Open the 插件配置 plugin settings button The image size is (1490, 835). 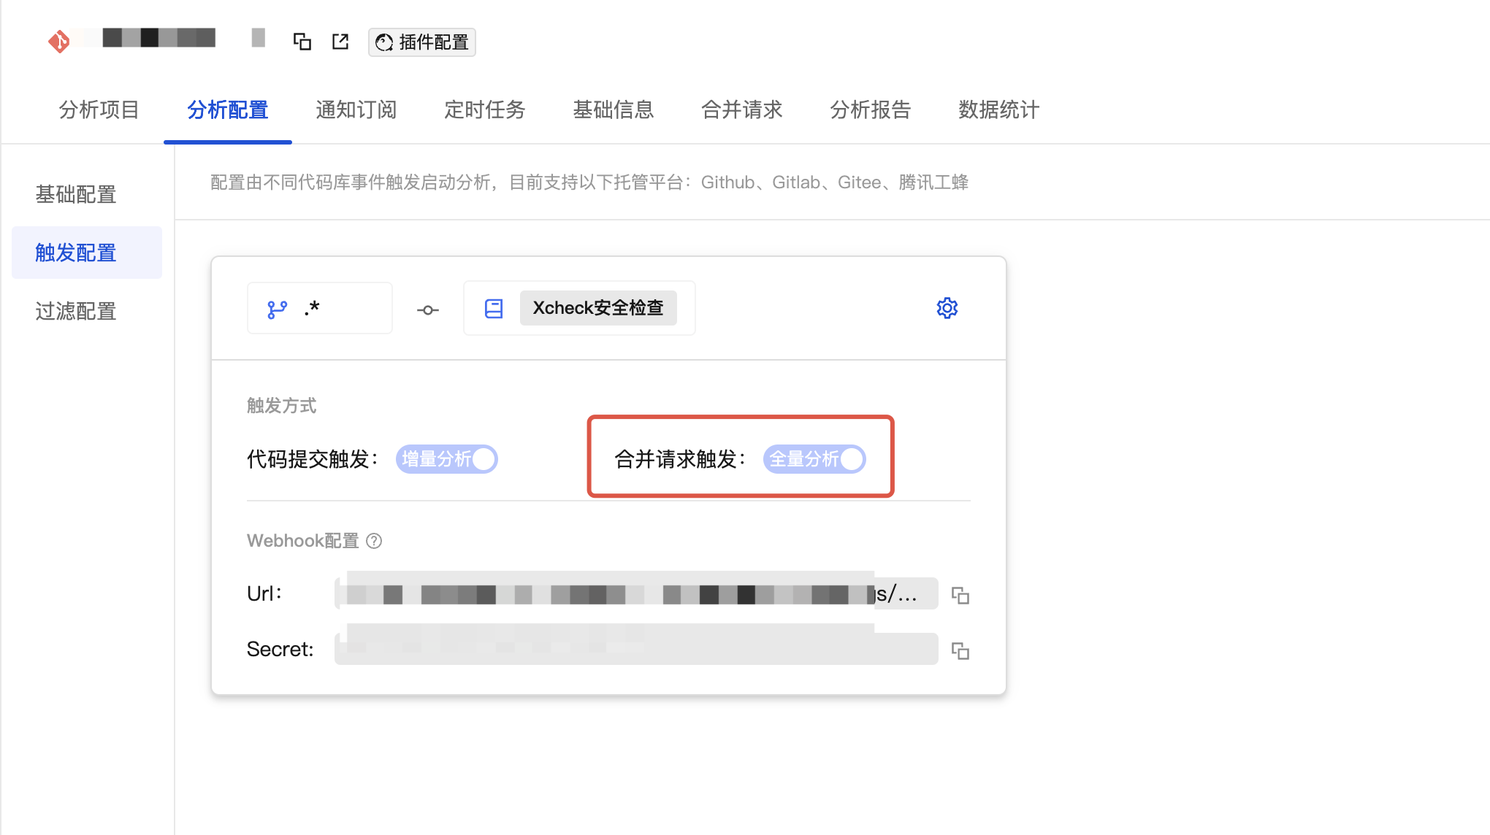tap(422, 42)
